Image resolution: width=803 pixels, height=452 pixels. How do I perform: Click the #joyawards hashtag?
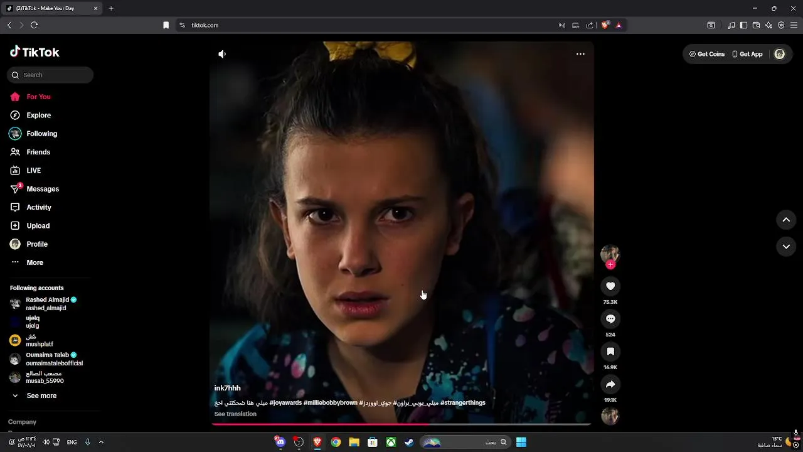pyautogui.click(x=285, y=403)
